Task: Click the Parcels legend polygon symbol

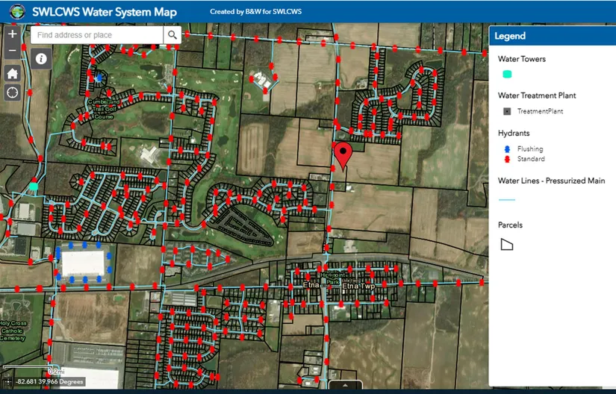Action: 507,244
